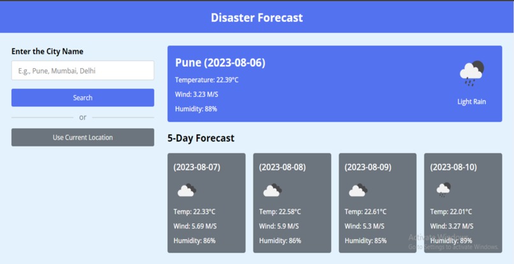Click the 5-Day Forecast heading
The width and height of the screenshot is (514, 264).
click(x=201, y=138)
